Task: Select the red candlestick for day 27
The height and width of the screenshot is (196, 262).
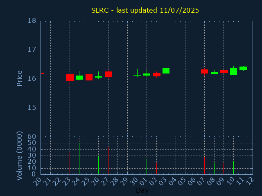Action: click(108, 74)
